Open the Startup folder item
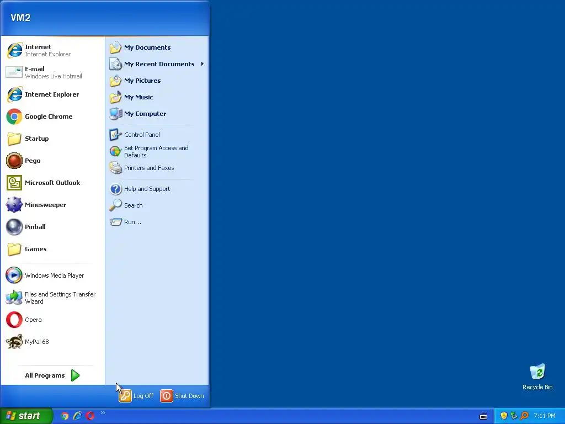Image resolution: width=565 pixels, height=424 pixels. tap(52, 139)
